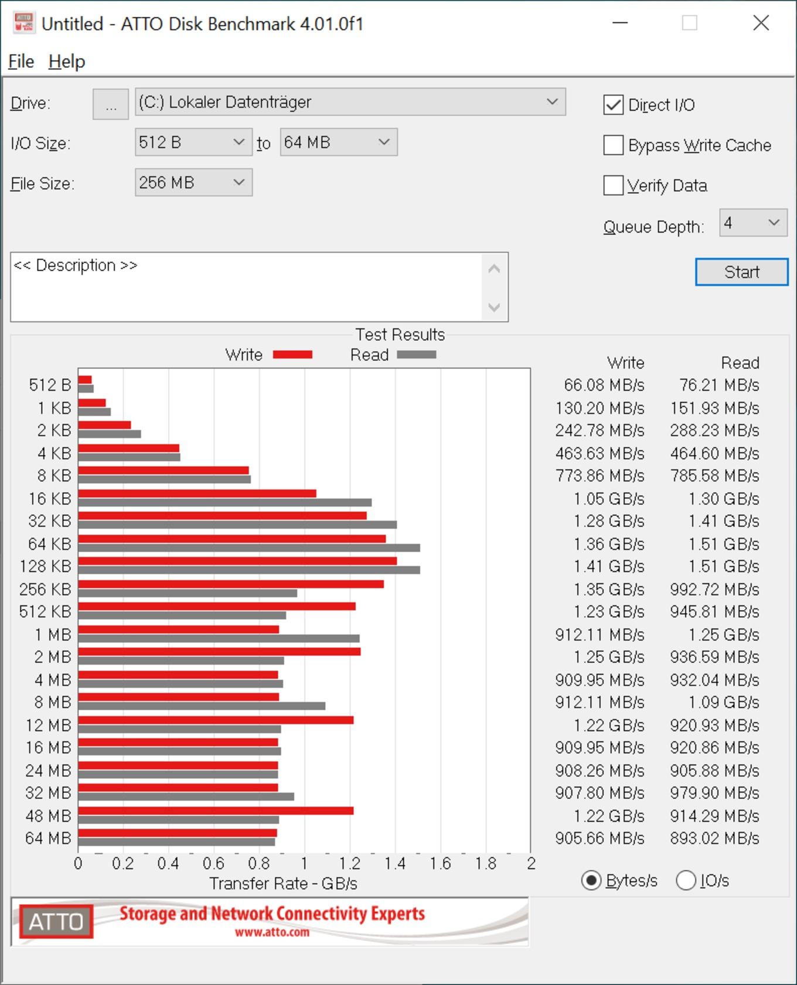This screenshot has height=985, width=797.
Task: Enable the Verify Data checkbox
Action: 614,186
